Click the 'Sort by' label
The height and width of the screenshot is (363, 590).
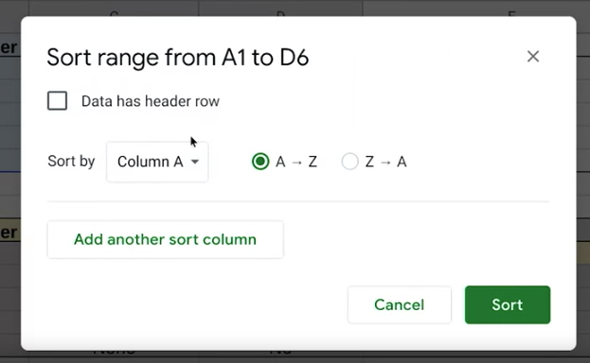71,162
